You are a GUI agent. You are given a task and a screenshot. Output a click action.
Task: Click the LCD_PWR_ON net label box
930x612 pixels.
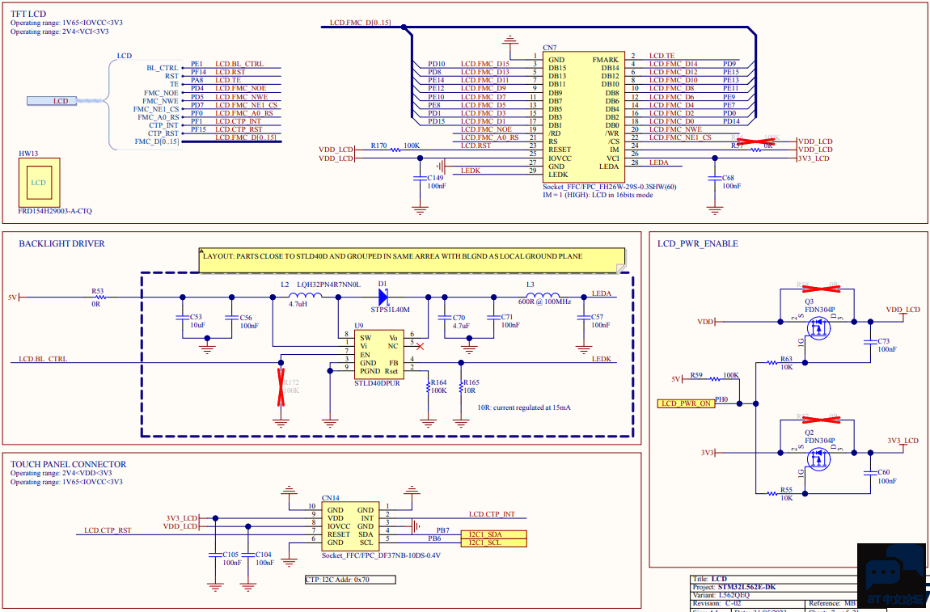point(686,403)
